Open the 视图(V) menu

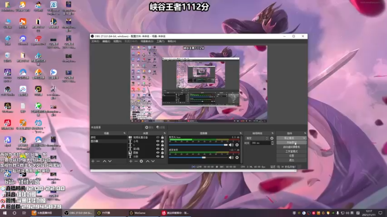pos(118,41)
